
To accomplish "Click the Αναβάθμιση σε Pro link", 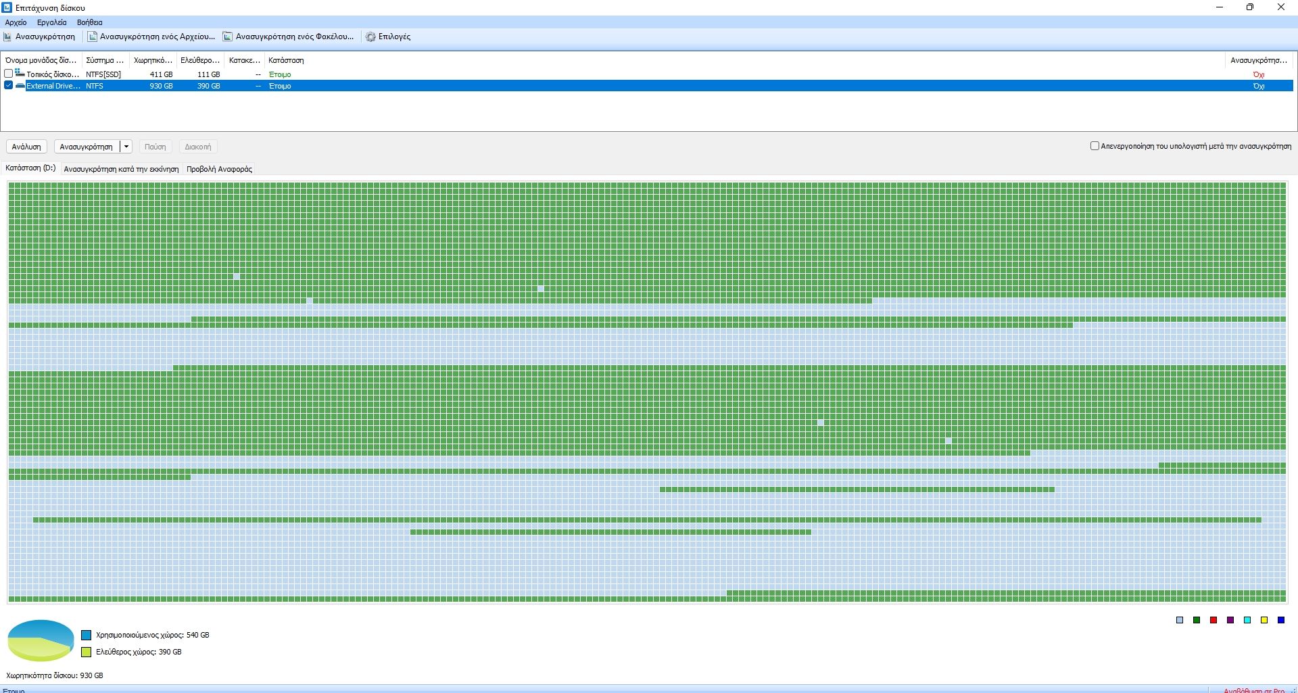I will click(x=1253, y=690).
